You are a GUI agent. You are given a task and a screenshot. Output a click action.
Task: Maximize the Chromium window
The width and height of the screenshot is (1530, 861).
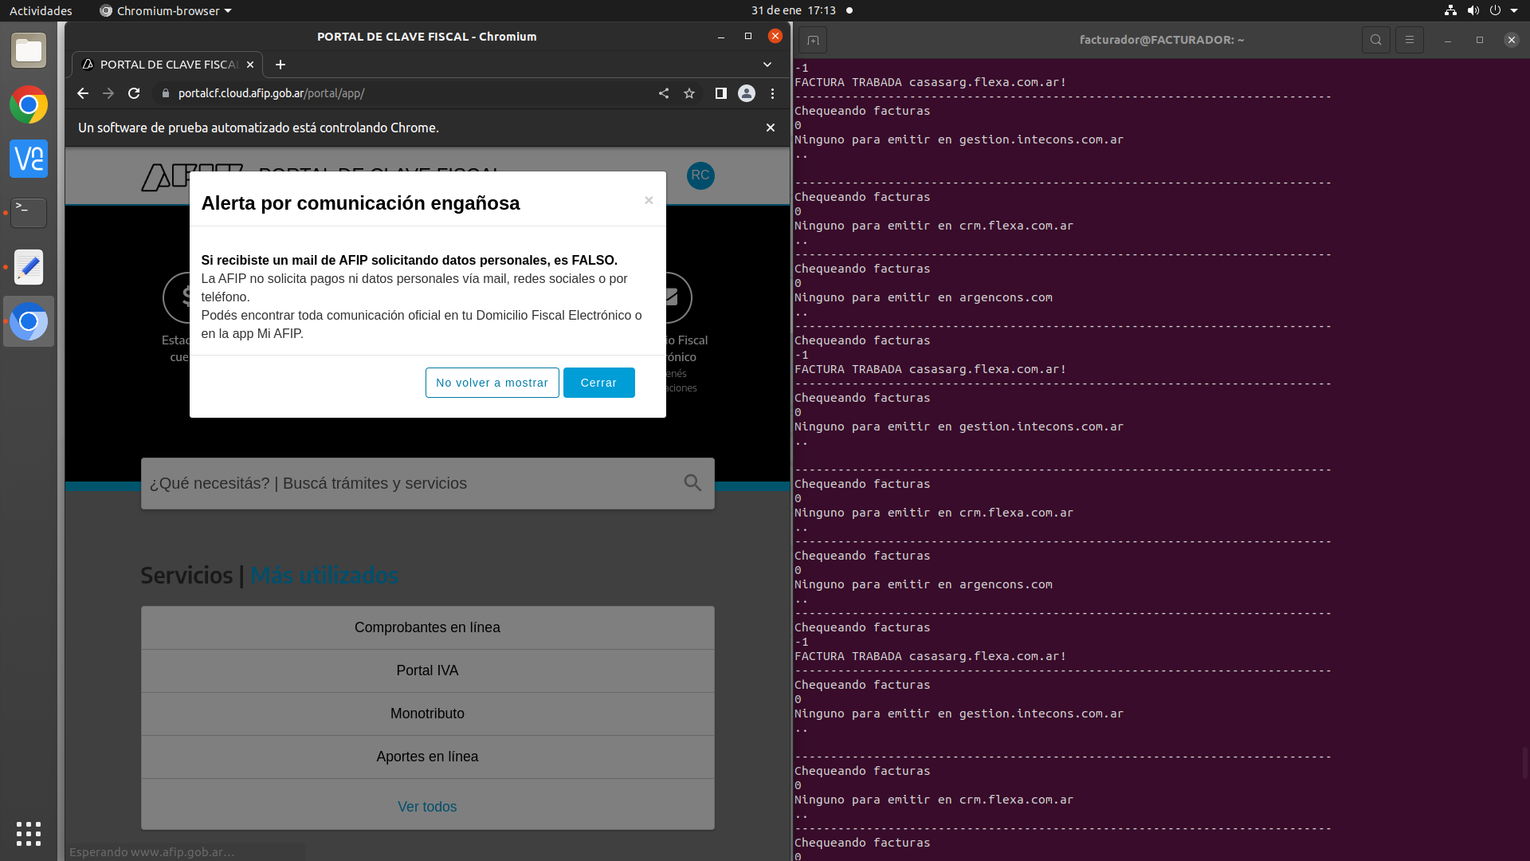pos(748,37)
